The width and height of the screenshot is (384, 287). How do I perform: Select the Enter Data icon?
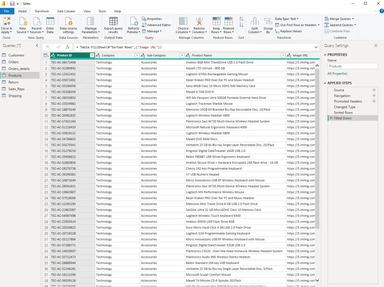pos(50,21)
